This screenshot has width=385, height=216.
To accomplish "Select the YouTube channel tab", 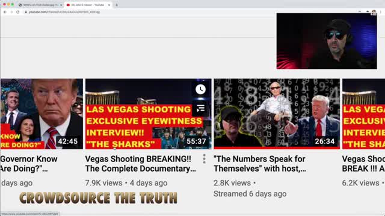I will [x=87, y=5].
